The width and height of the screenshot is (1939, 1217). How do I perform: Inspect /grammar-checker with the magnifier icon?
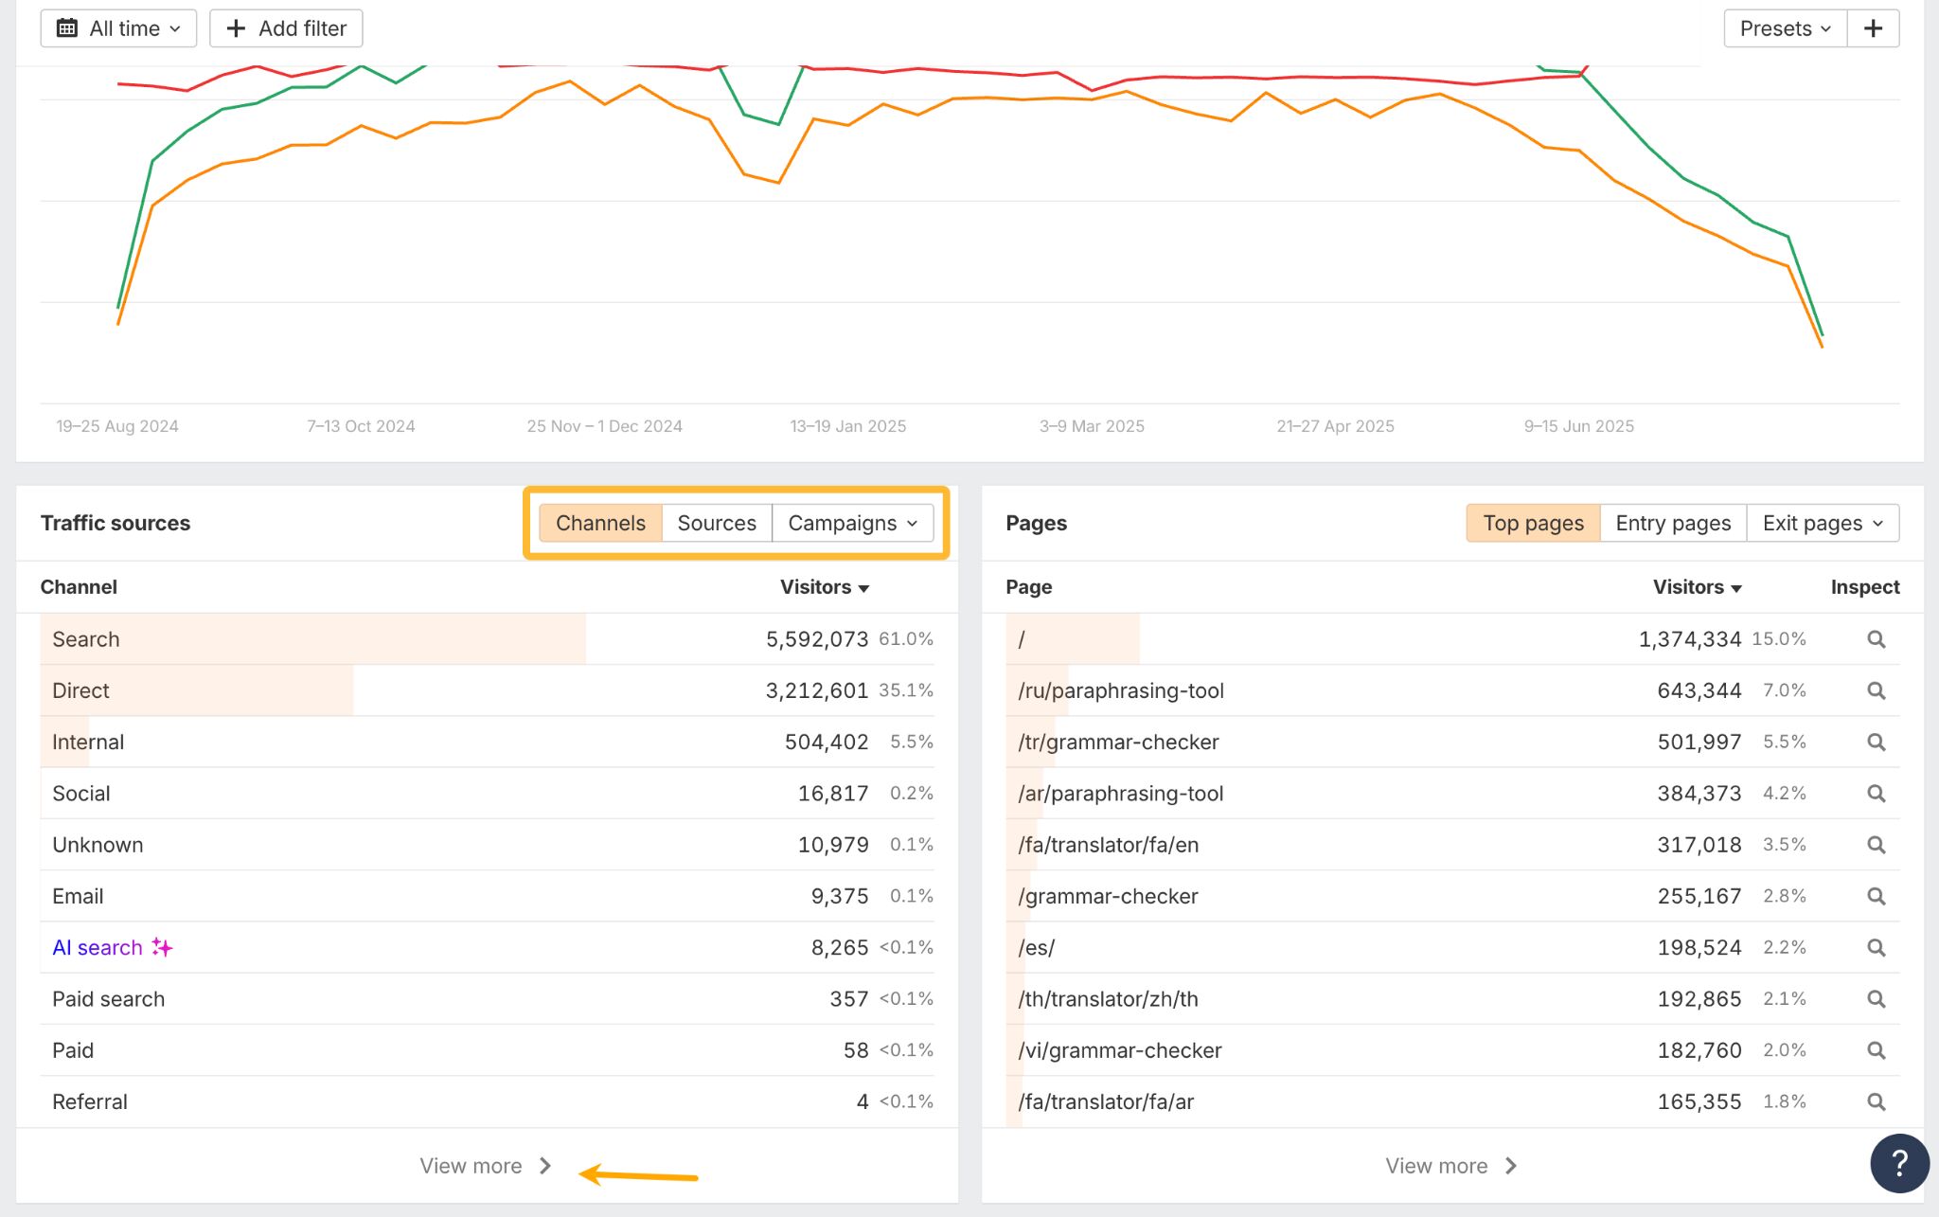click(1876, 896)
